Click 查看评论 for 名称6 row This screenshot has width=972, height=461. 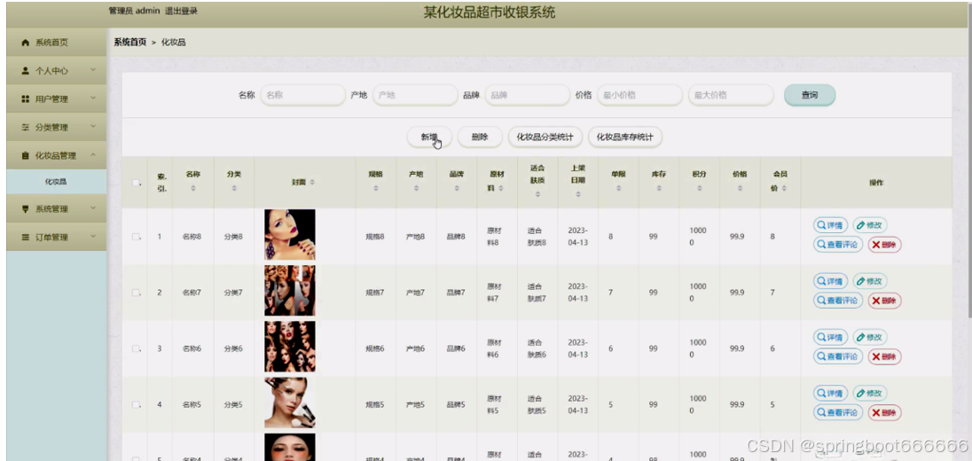pyautogui.click(x=837, y=356)
